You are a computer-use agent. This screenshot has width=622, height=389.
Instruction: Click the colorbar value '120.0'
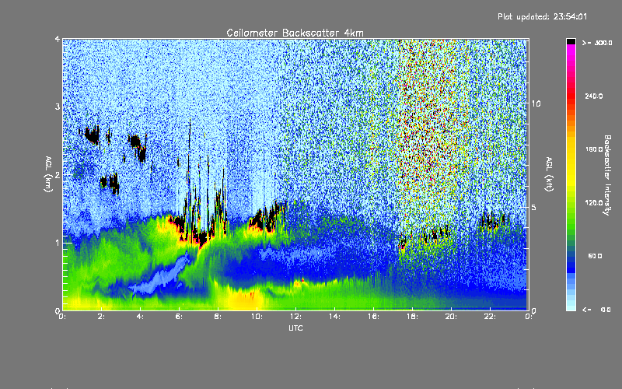(x=594, y=202)
